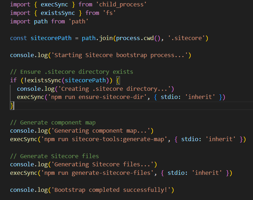Viewport: 253px width, 200px height.
Task: Click the 'path' module string
Action: [x=78, y=21]
